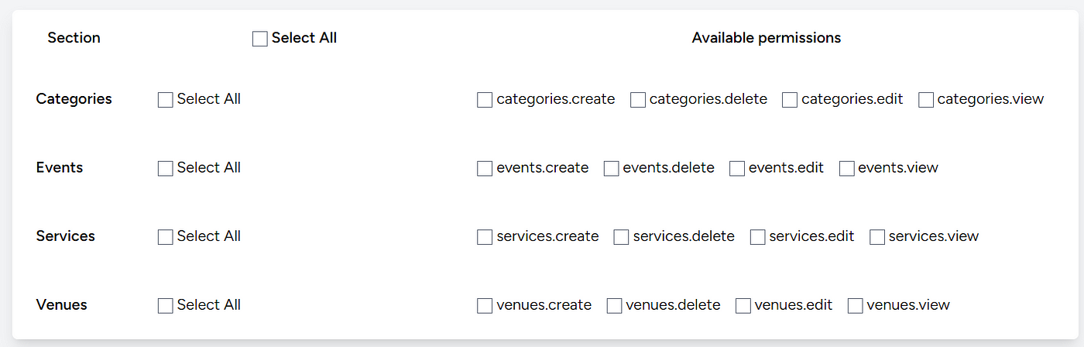Tick Select All for Categories row
The height and width of the screenshot is (347, 1084).
click(165, 100)
